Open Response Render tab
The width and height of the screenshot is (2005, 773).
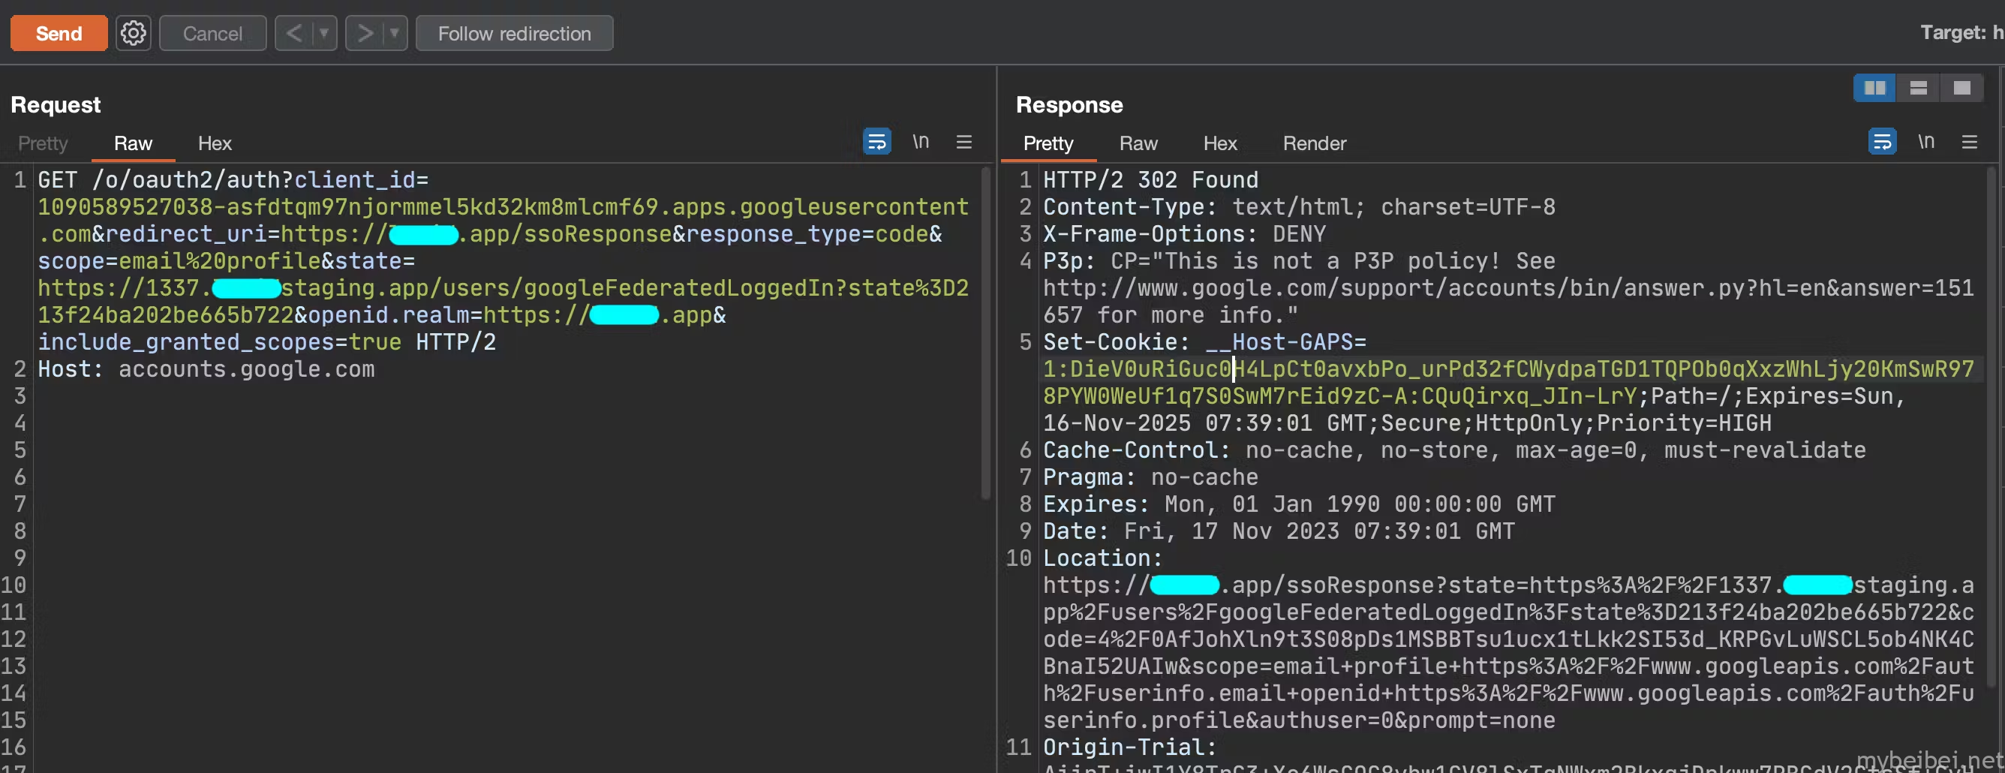point(1315,143)
